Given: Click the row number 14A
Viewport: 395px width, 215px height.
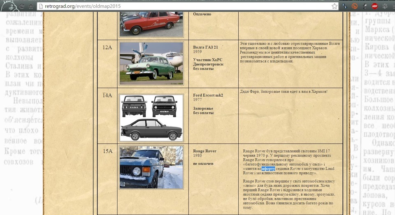Looking at the screenshot, I should (107, 95).
